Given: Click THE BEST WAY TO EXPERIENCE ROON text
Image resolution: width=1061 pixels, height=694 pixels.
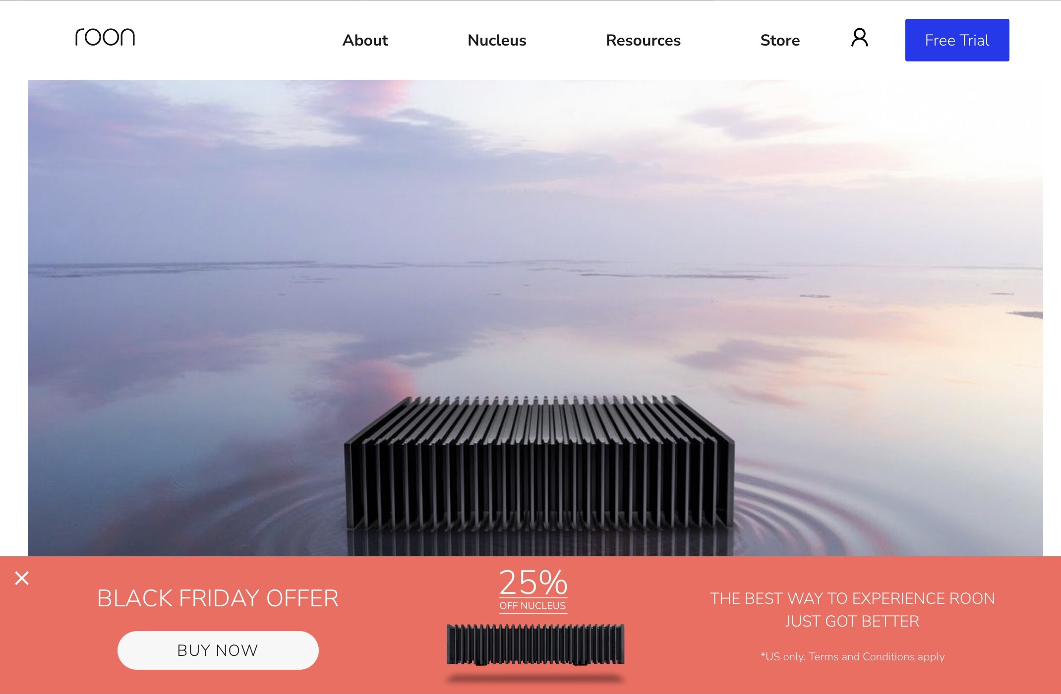Looking at the screenshot, I should pos(852,598).
